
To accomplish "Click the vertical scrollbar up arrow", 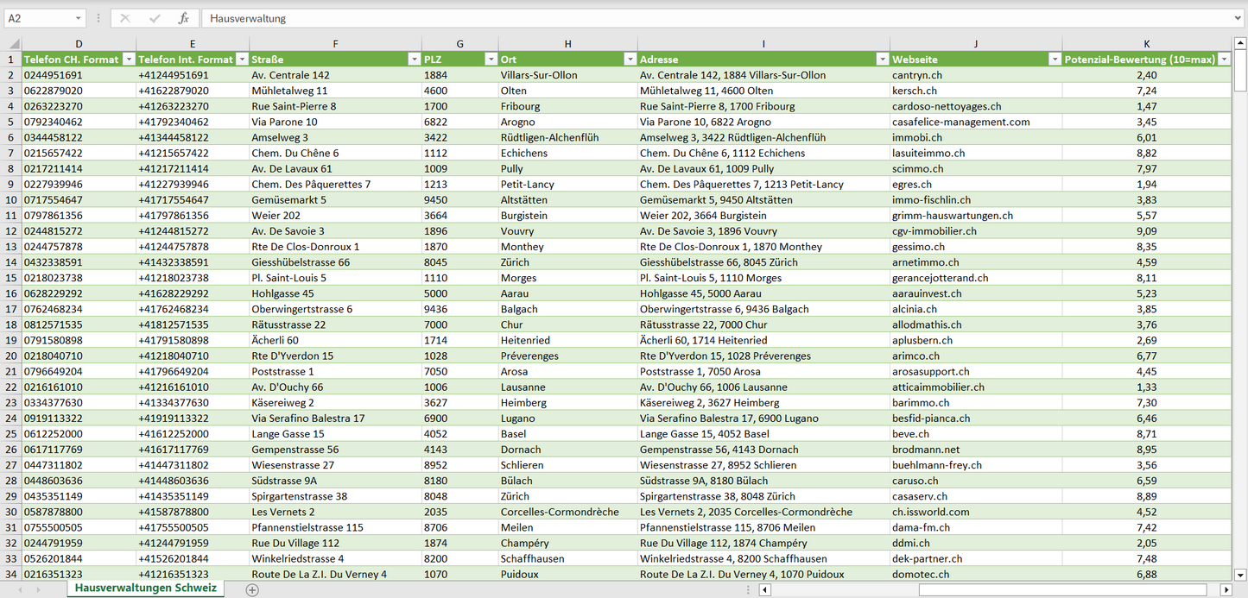I will 1240,44.
